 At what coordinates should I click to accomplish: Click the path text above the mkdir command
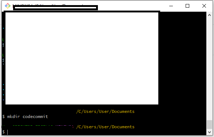(x=105, y=111)
